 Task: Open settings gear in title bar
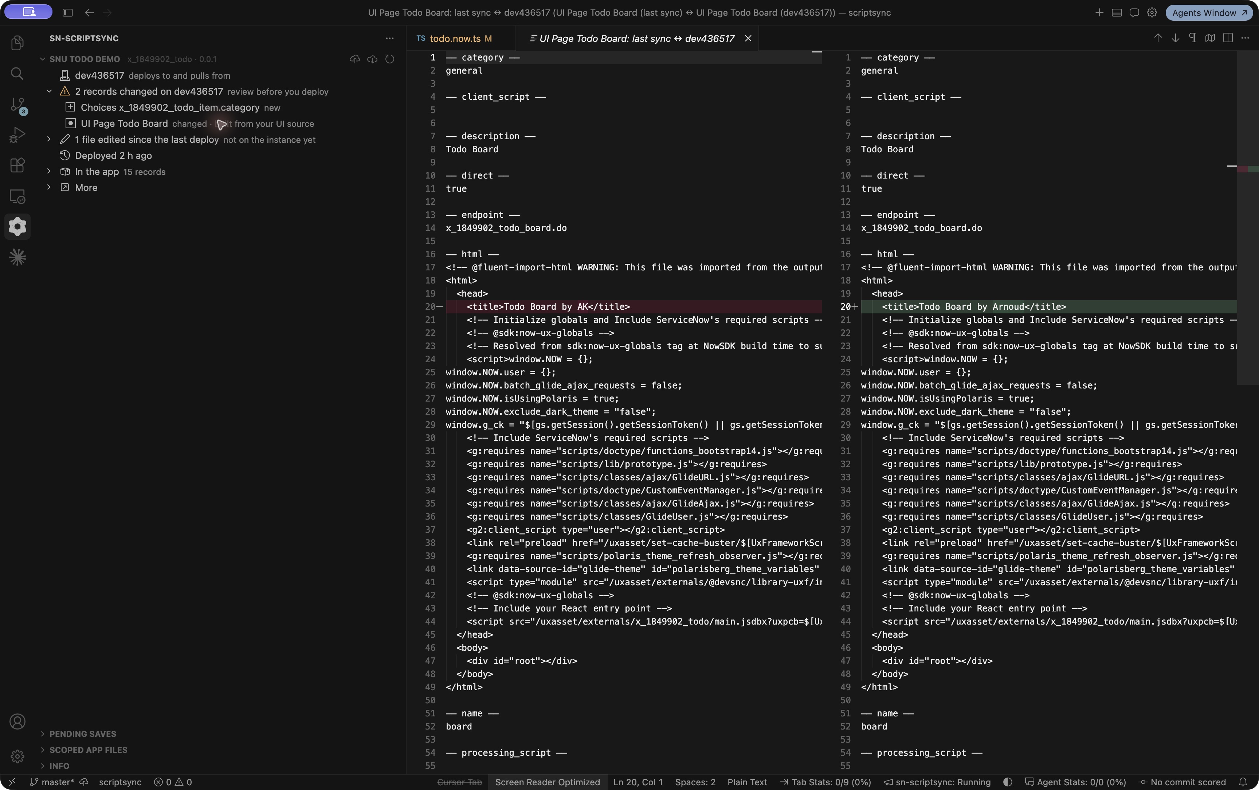[1152, 12]
